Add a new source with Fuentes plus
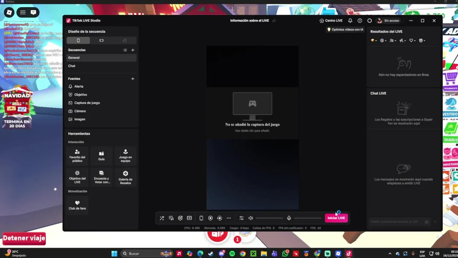 point(133,79)
